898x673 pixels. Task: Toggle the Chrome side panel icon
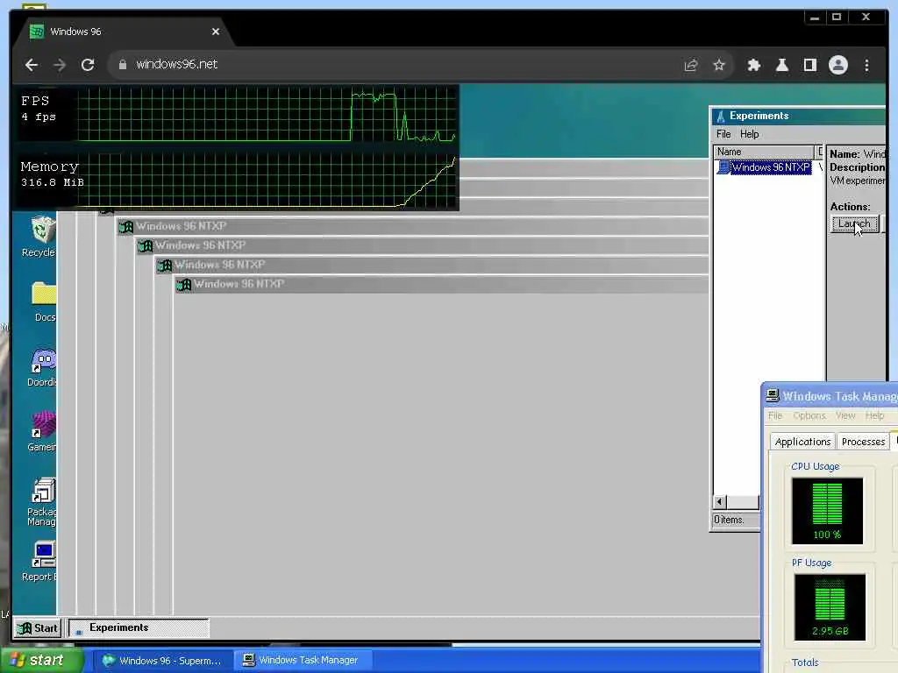tap(809, 65)
